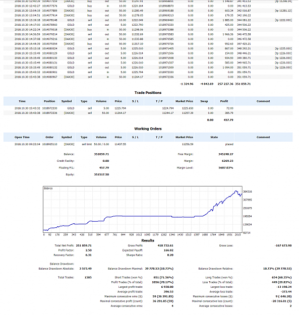
Task: Click the 'Trade Positions' section heading
Action: pos(148,93)
